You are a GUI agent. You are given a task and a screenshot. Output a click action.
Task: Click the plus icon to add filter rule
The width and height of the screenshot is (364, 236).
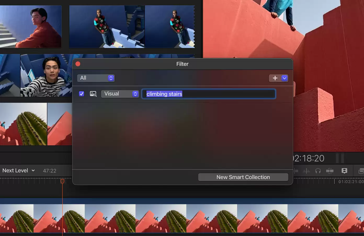(x=275, y=78)
